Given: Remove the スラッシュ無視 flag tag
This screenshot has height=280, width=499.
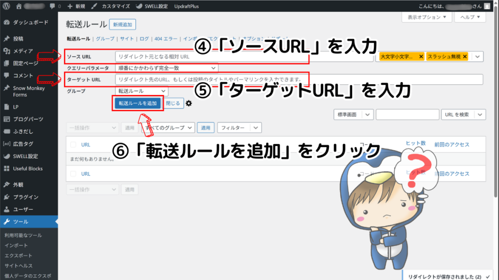Looking at the screenshot, I should click(464, 56).
